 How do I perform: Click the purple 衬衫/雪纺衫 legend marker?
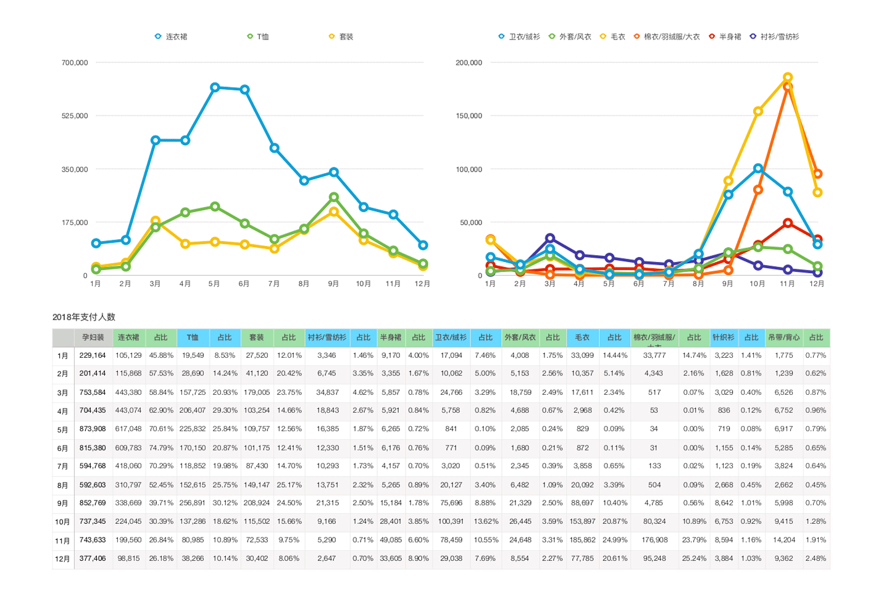(x=753, y=36)
